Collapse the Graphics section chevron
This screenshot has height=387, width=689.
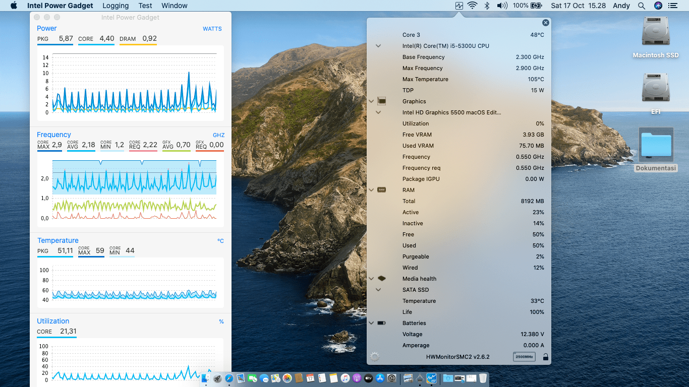click(x=372, y=101)
